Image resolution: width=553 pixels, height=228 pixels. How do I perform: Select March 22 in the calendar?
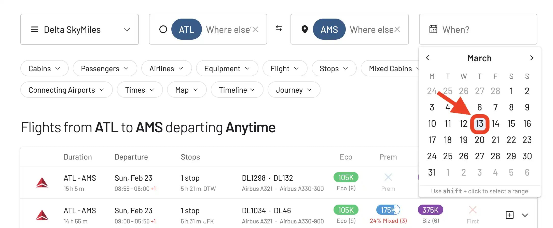511,140
